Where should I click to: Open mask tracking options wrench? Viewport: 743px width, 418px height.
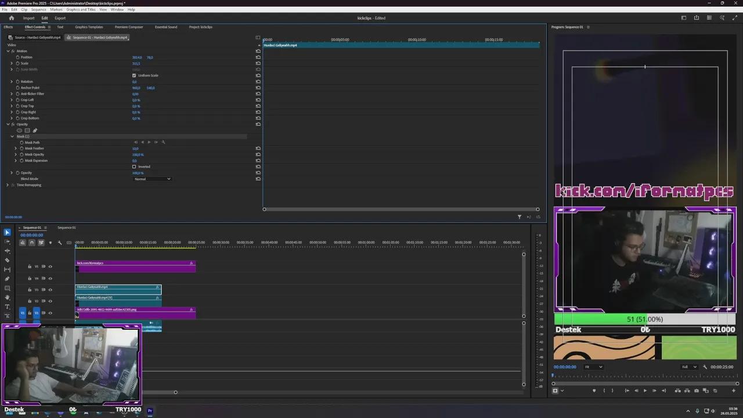point(163,142)
